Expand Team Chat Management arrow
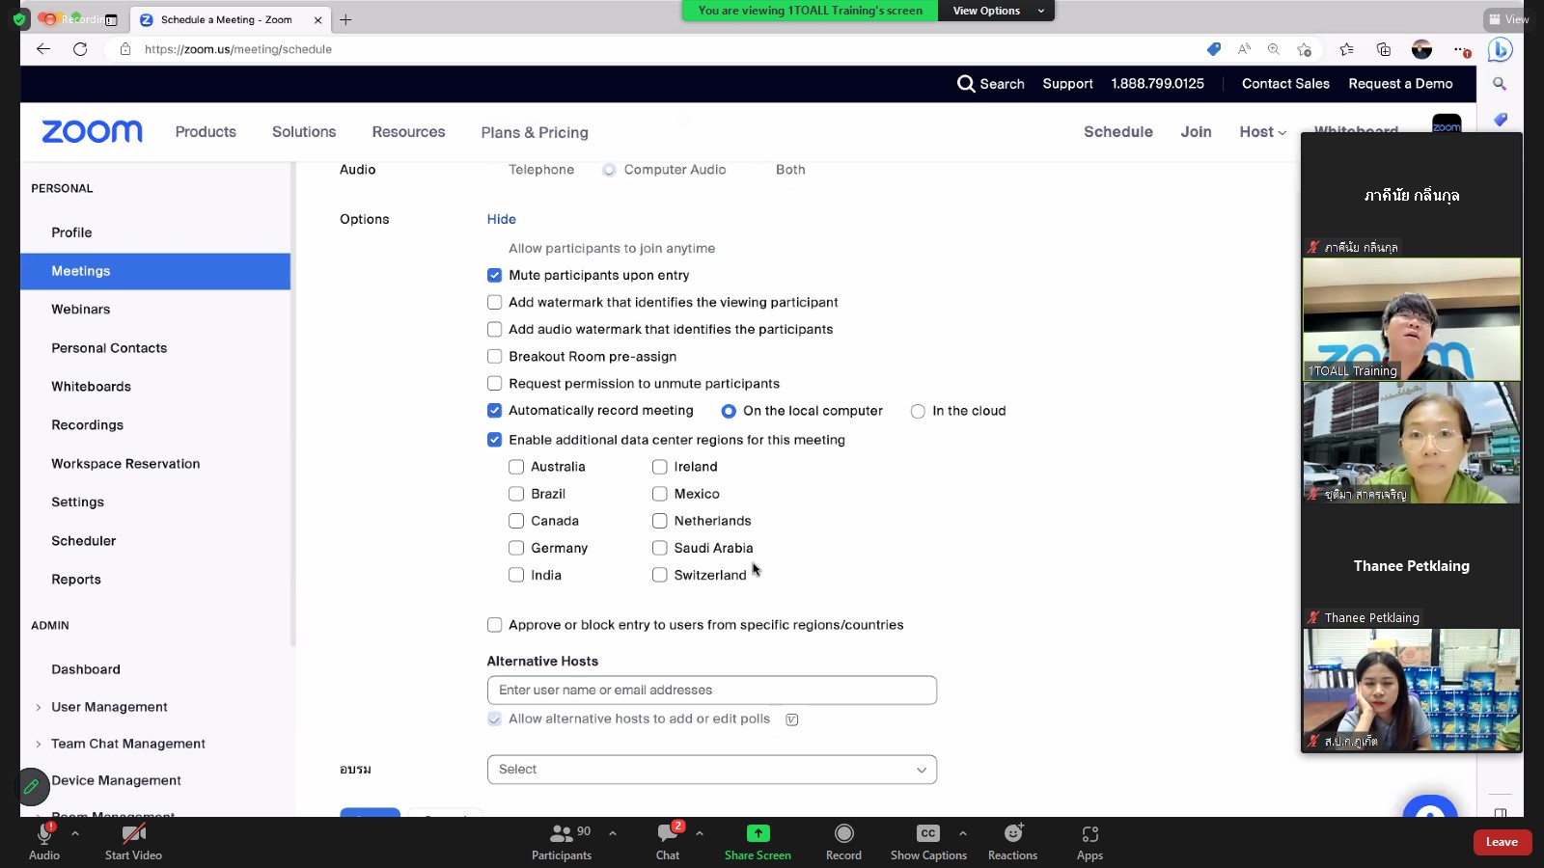This screenshot has width=1544, height=868. tap(39, 744)
